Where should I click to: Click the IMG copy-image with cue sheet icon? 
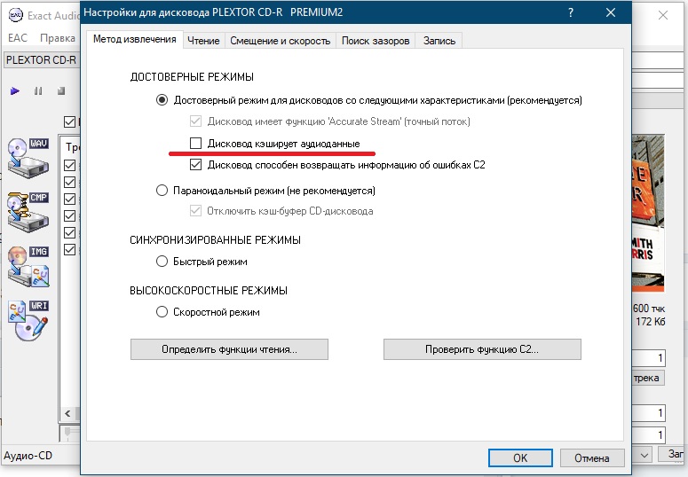(x=28, y=267)
